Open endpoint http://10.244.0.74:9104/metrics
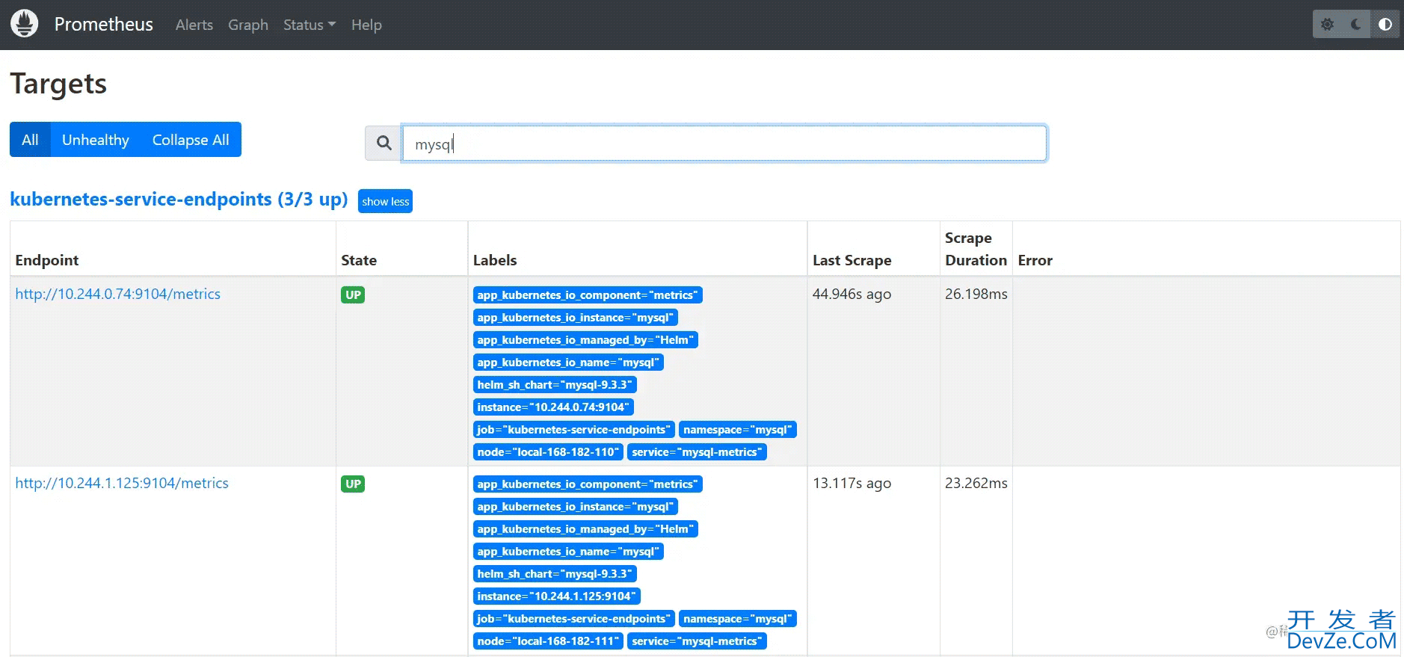Viewport: 1404px width, 657px height. [118, 294]
